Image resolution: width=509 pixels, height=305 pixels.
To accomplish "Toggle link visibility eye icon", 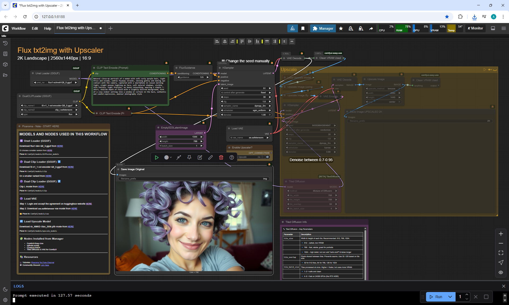I will pyautogui.click(x=501, y=272).
